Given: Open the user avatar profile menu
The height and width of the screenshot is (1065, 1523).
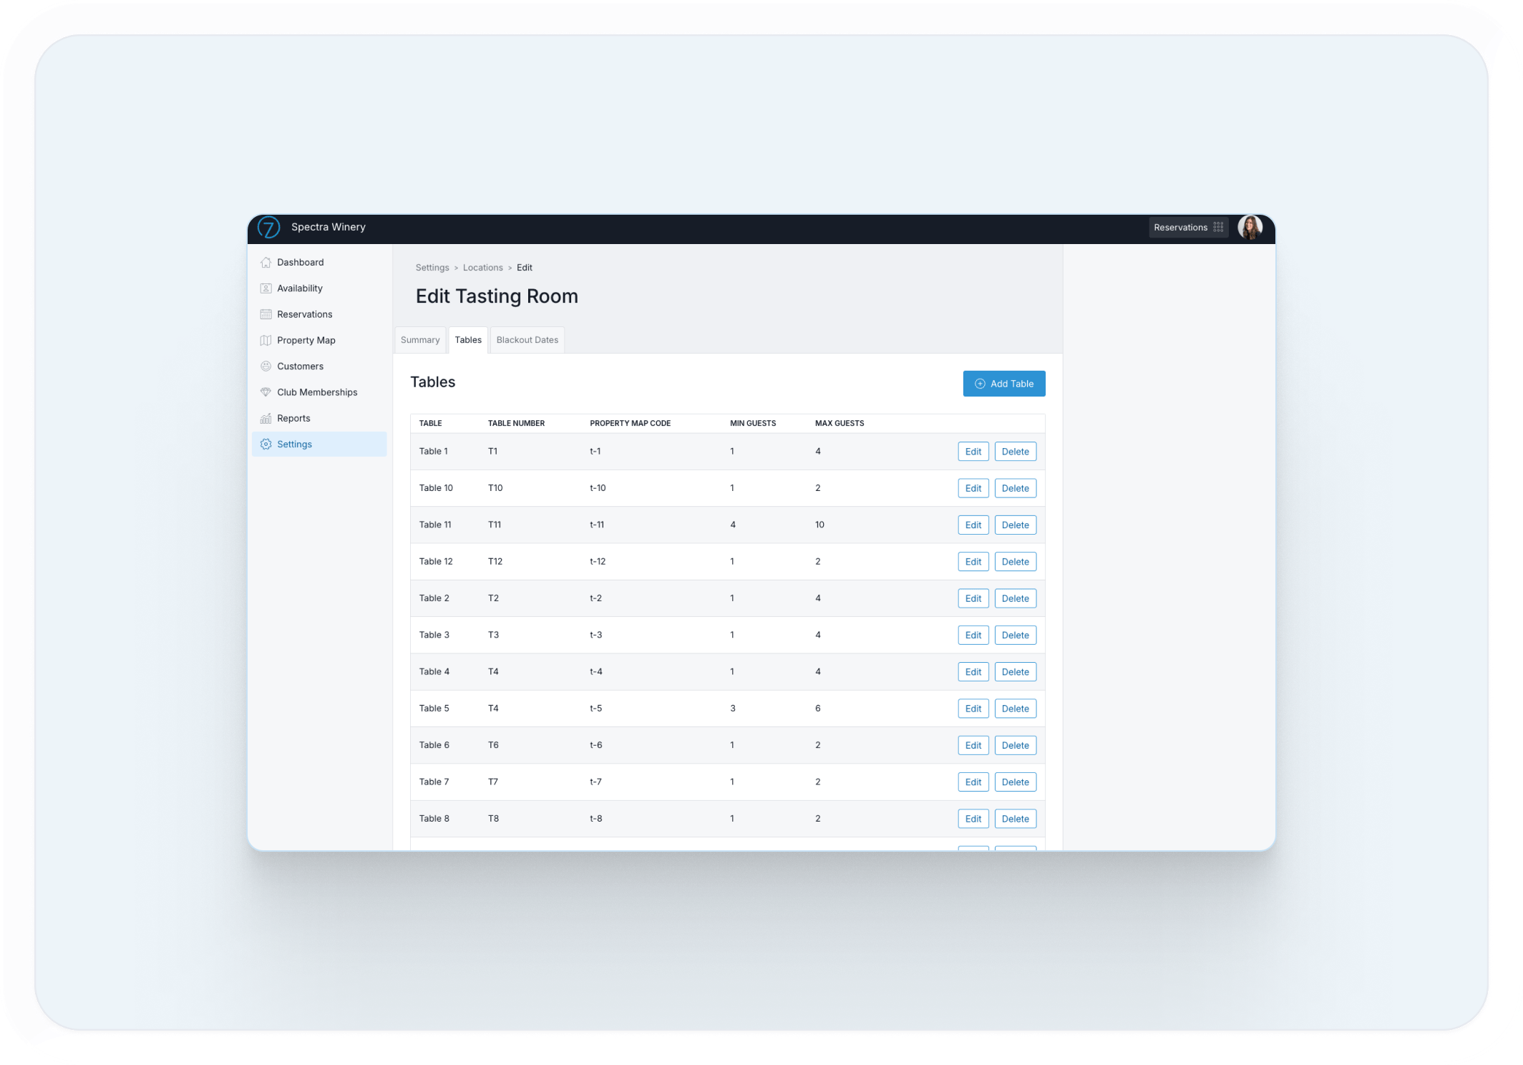Looking at the screenshot, I should click(1250, 228).
